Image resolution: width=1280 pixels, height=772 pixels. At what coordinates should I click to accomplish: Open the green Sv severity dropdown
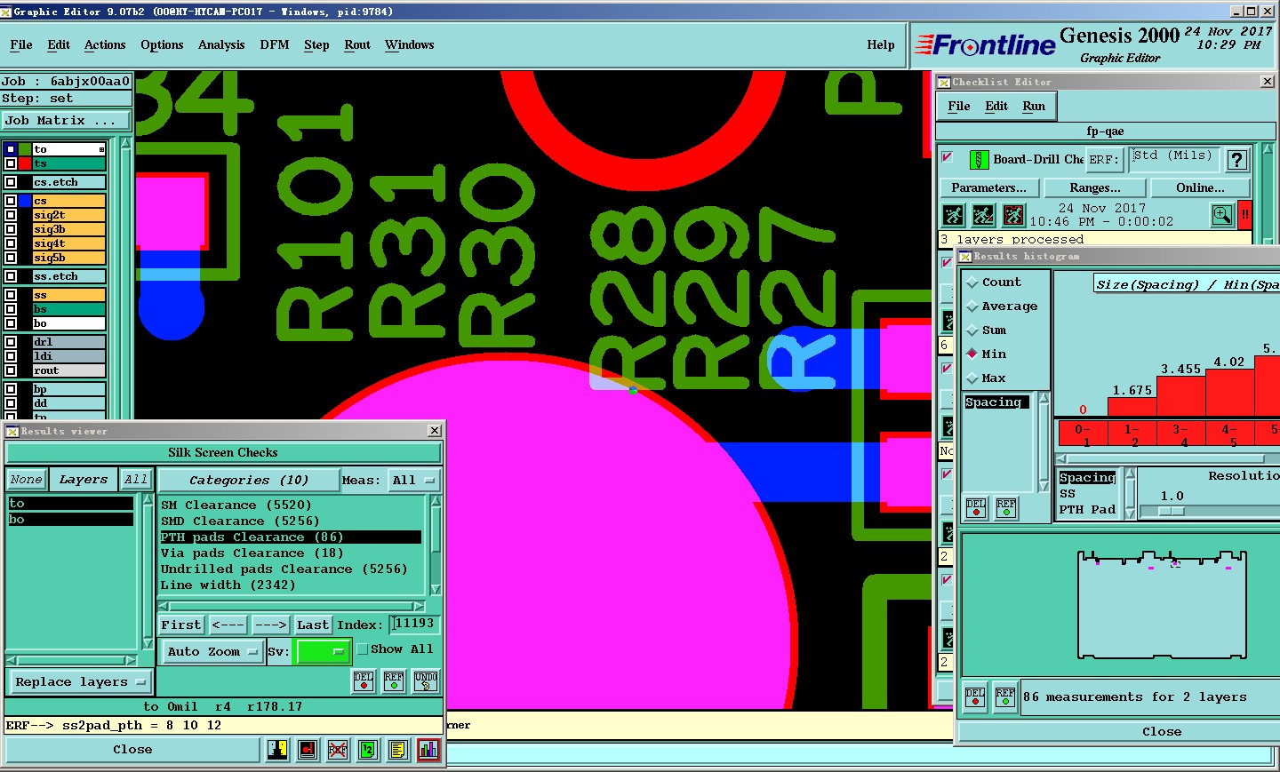[321, 652]
